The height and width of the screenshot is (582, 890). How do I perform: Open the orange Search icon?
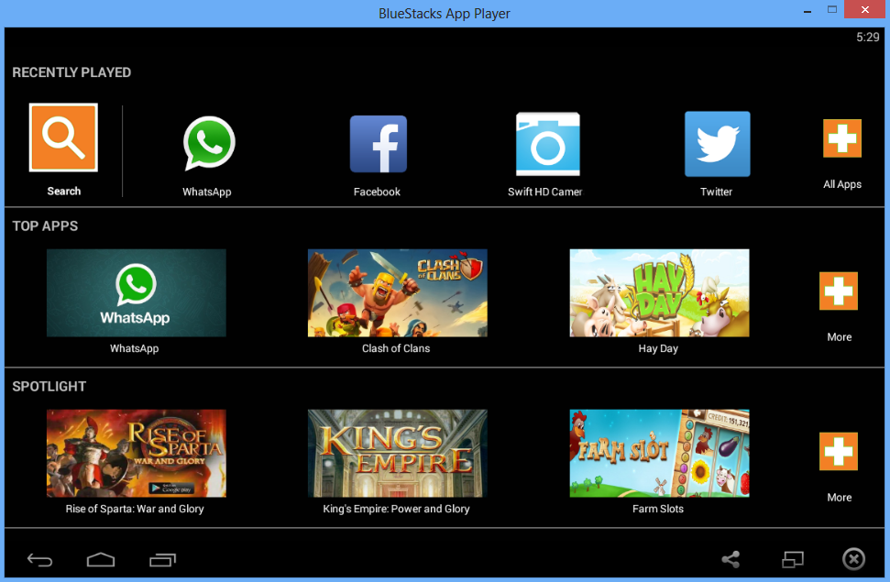[x=63, y=137]
